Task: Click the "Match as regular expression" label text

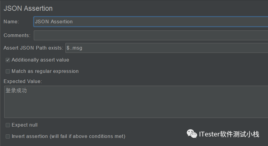Action: (x=45, y=71)
